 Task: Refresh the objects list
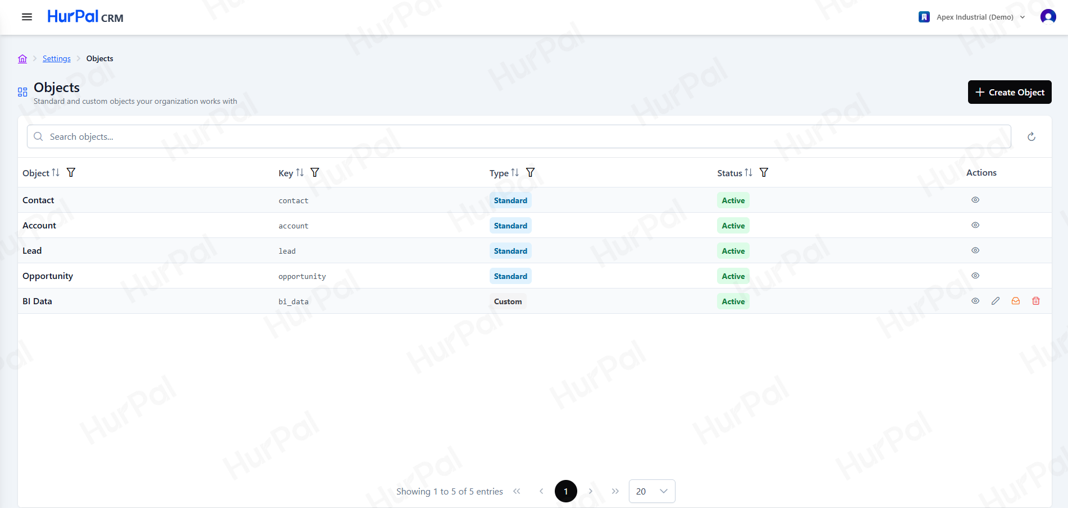[1032, 137]
